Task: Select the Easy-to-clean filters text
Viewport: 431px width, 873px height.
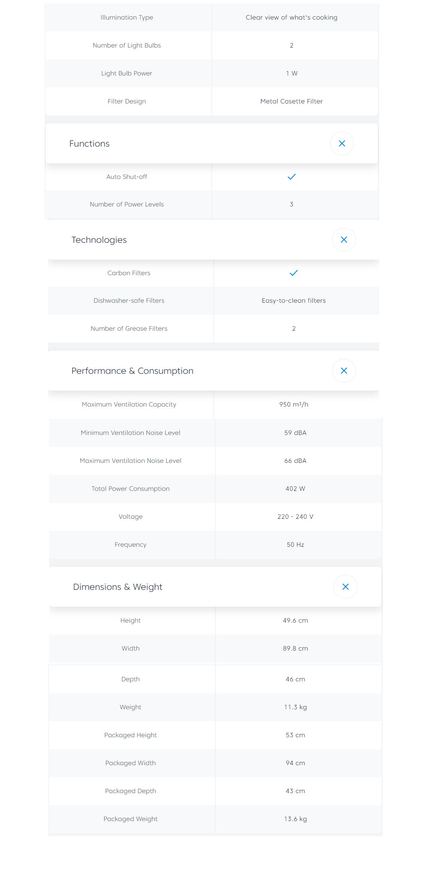Action: [x=294, y=301]
